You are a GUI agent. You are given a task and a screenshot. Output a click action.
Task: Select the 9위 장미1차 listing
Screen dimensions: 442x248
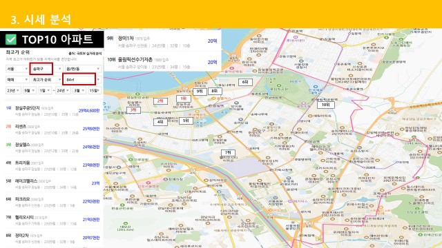162,41
